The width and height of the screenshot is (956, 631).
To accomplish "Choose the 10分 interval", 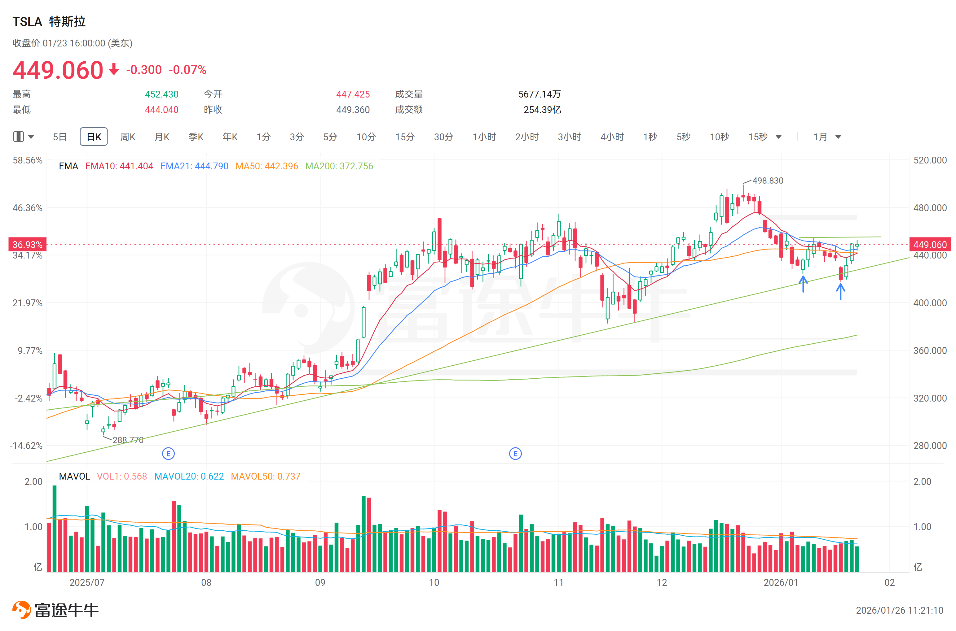I will 366,137.
